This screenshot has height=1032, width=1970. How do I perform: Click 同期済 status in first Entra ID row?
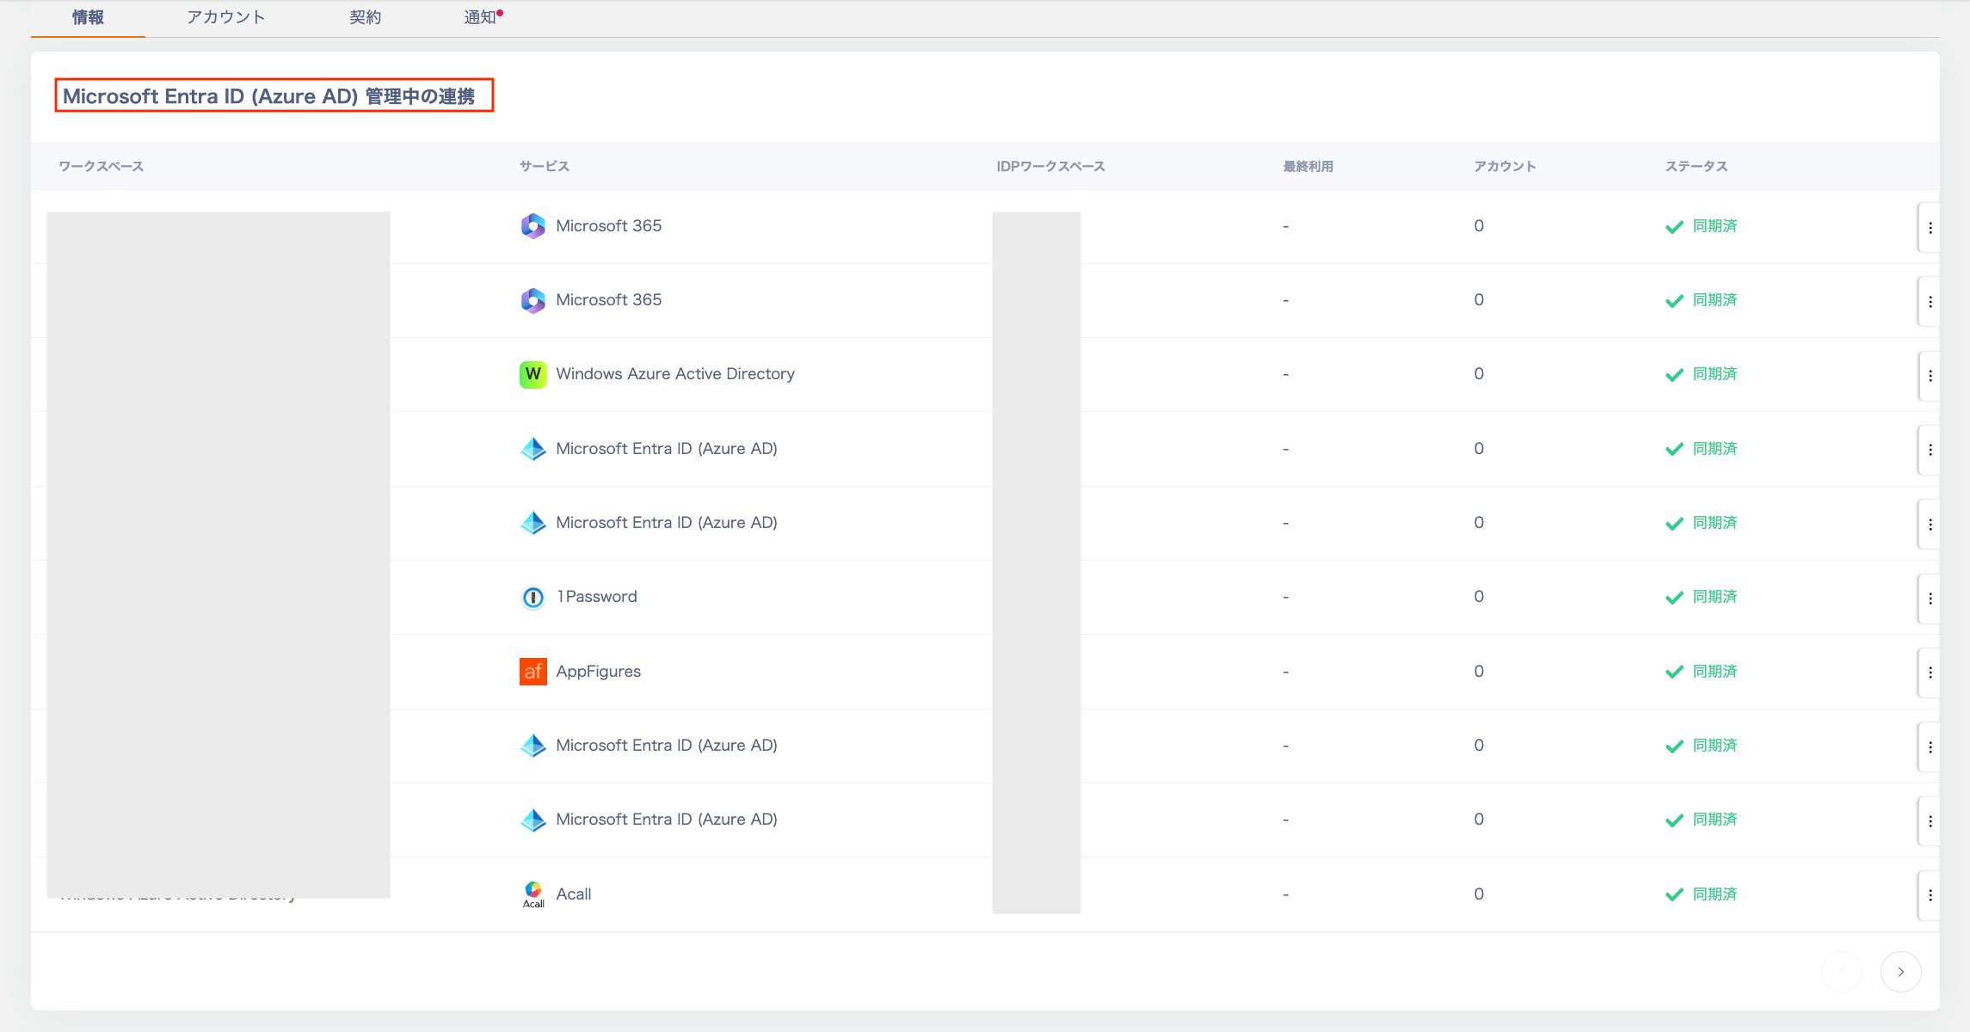click(x=1715, y=448)
